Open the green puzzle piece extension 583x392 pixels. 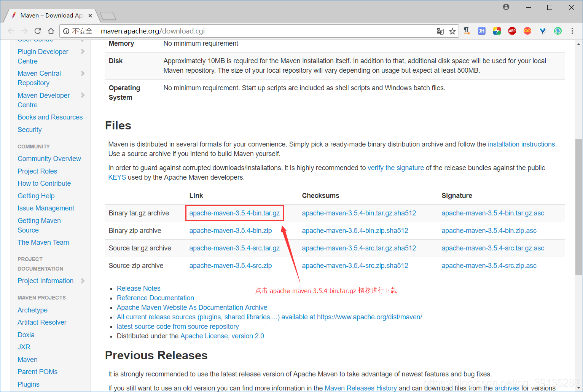click(558, 31)
